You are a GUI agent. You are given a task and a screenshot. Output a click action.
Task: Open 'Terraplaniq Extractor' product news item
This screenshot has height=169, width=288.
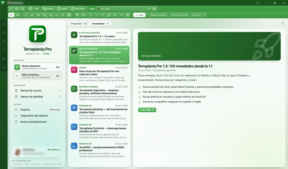(99, 131)
